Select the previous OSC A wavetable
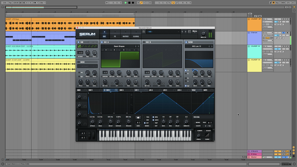The image size is (297, 167). point(136,46)
